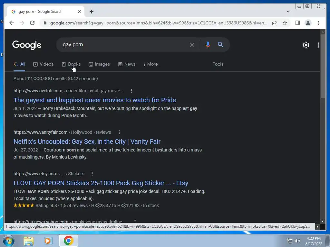Open the volume speaker tray icon
Image resolution: width=330 pixels, height=247 pixels.
tap(297, 241)
